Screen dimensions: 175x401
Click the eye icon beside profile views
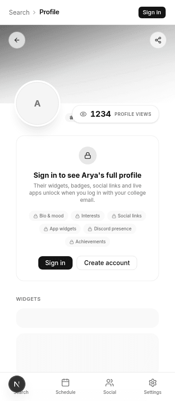pyautogui.click(x=83, y=114)
